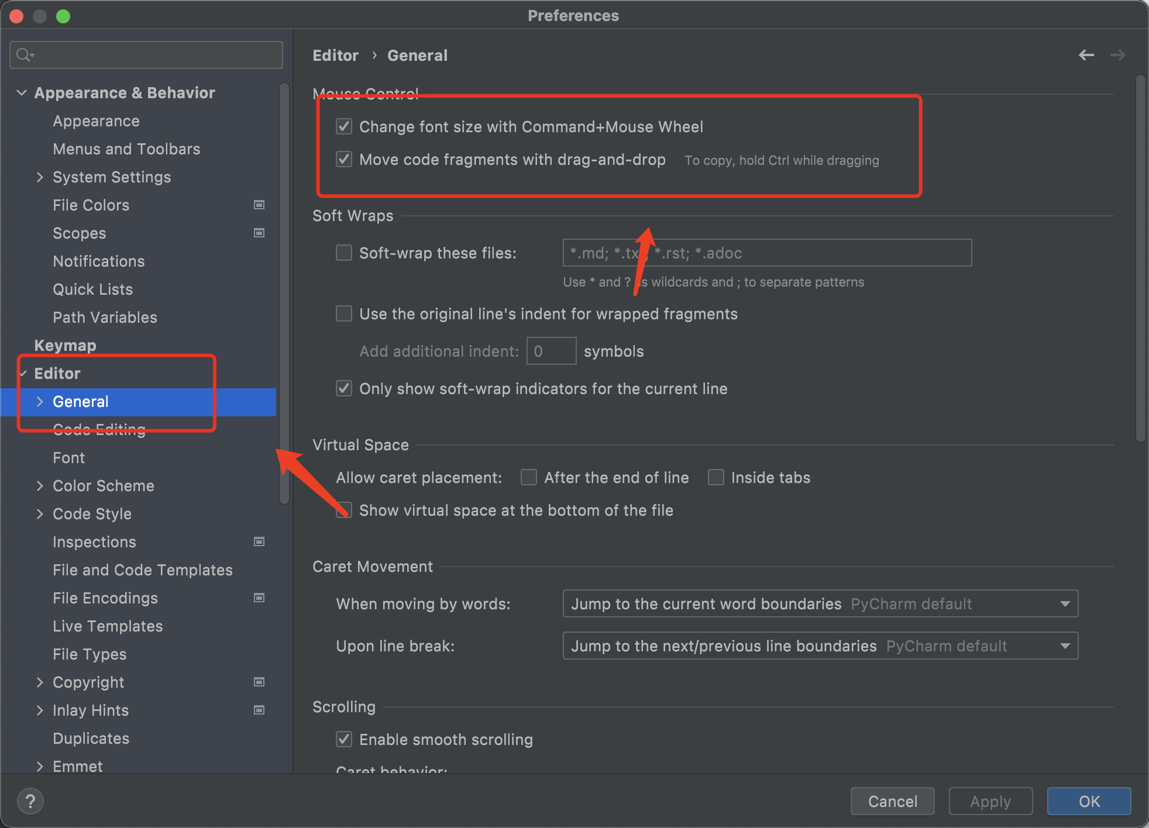This screenshot has width=1149, height=828.
Task: Enable Soft-wrap these files checkbox
Action: [344, 253]
